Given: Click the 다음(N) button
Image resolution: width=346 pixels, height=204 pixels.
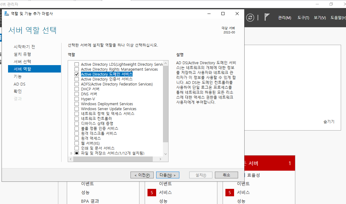Looking at the screenshot, I should pyautogui.click(x=168, y=175).
